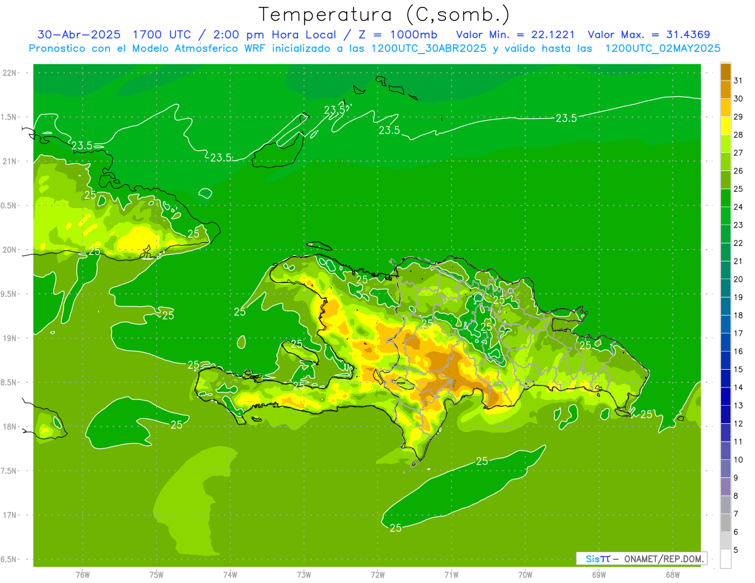Image resolution: width=755 pixels, height=583 pixels.
Task: Click the valid-until stamp '1200UTC_02MAY2025'
Action: click(x=663, y=48)
